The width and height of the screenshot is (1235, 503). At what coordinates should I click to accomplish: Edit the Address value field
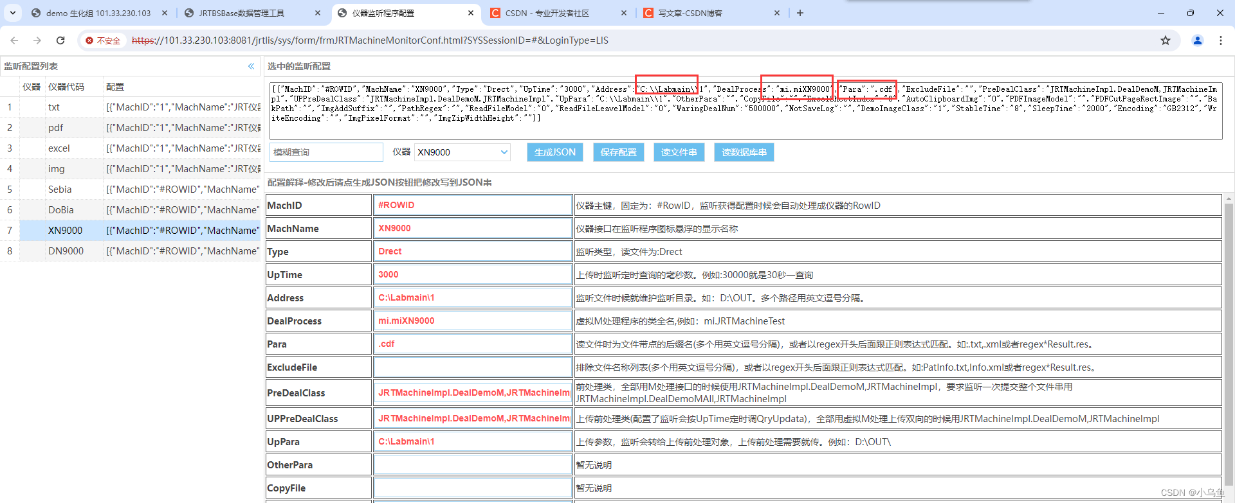coord(473,297)
